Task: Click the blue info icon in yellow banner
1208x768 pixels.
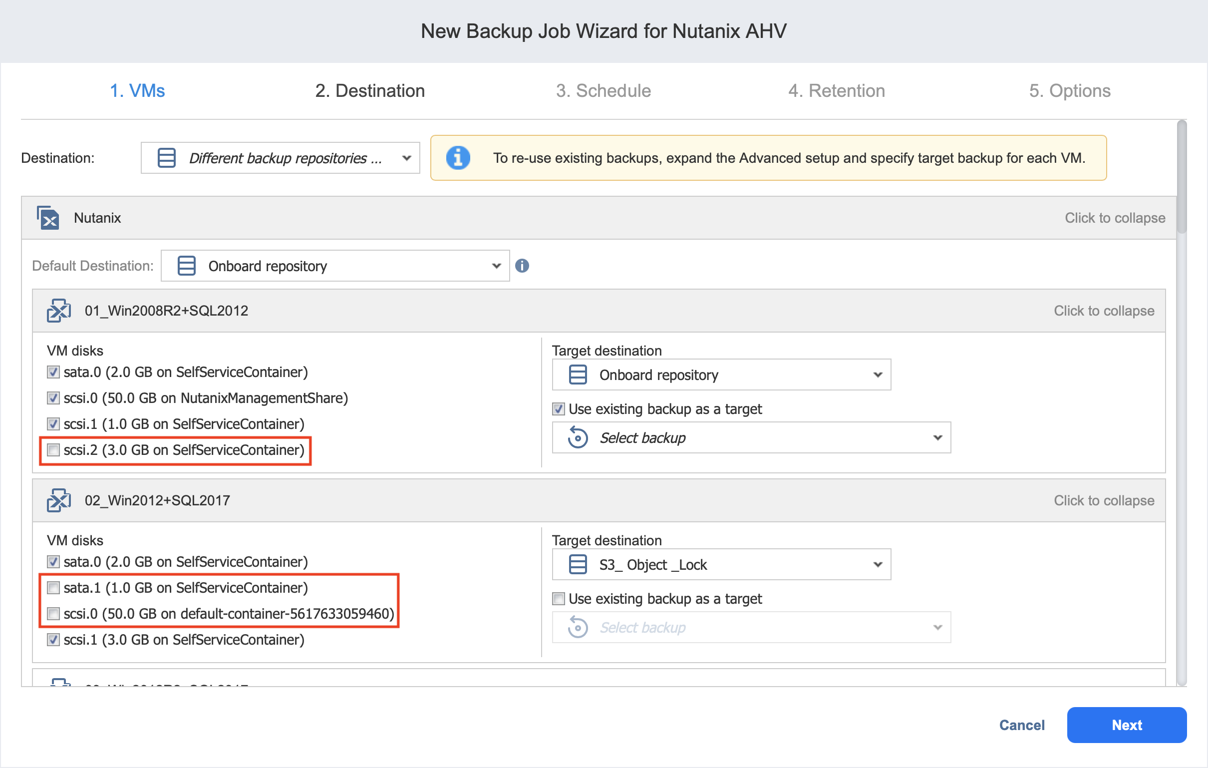Action: [x=458, y=158]
